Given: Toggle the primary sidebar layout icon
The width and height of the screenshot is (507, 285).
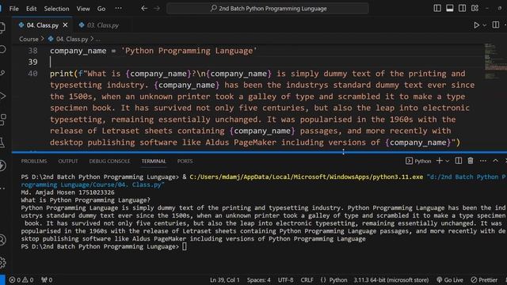Looking at the screenshot, I should pyautogui.click(x=437, y=9).
